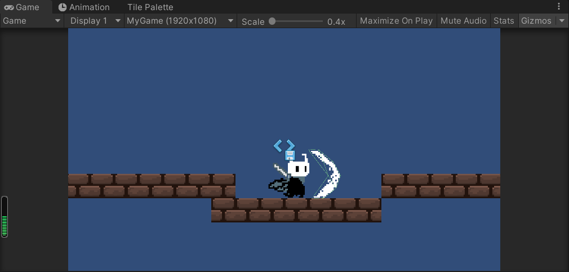Open the Game view mode dropdown

(32, 21)
